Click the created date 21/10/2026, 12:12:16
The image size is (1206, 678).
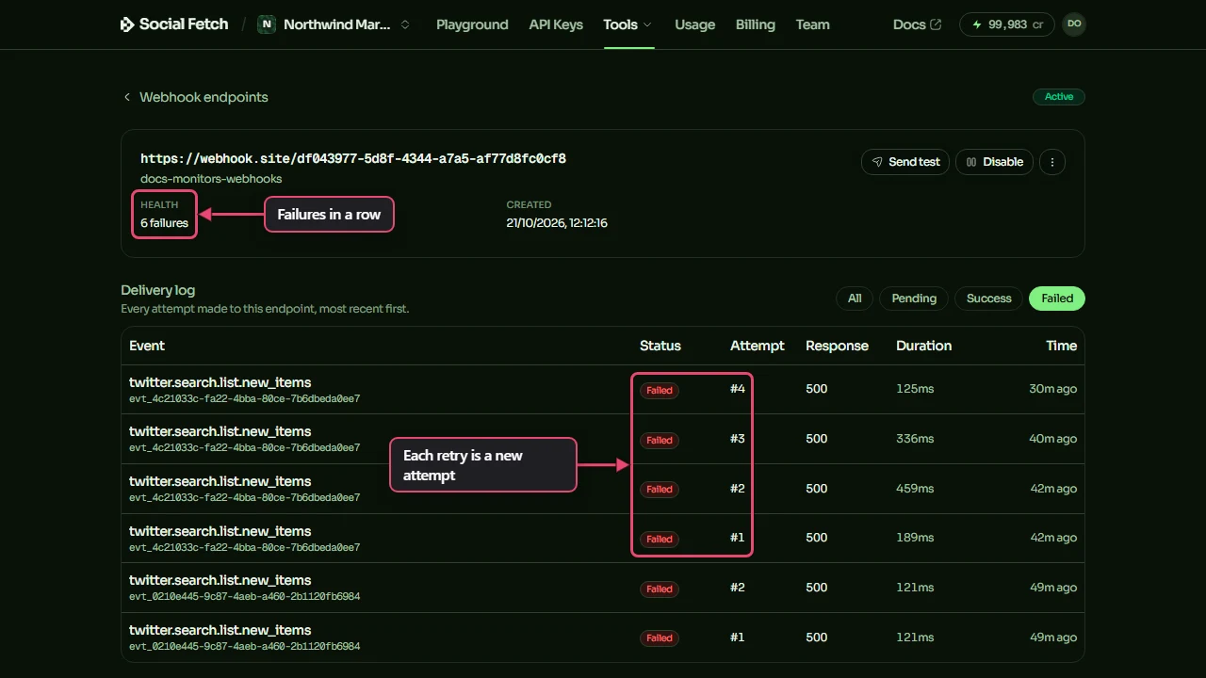557,223
